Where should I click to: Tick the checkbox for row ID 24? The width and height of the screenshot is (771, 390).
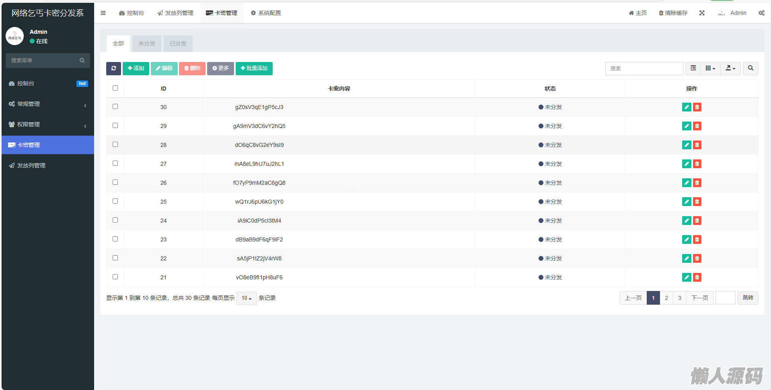[115, 220]
